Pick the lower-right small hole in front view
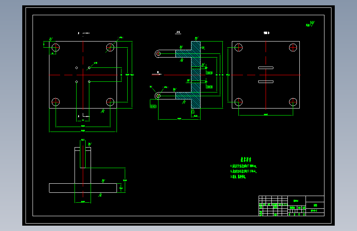The image size is (357, 231). (x=89, y=82)
